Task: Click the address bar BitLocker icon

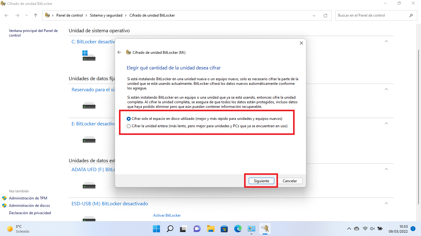Action: [47, 15]
